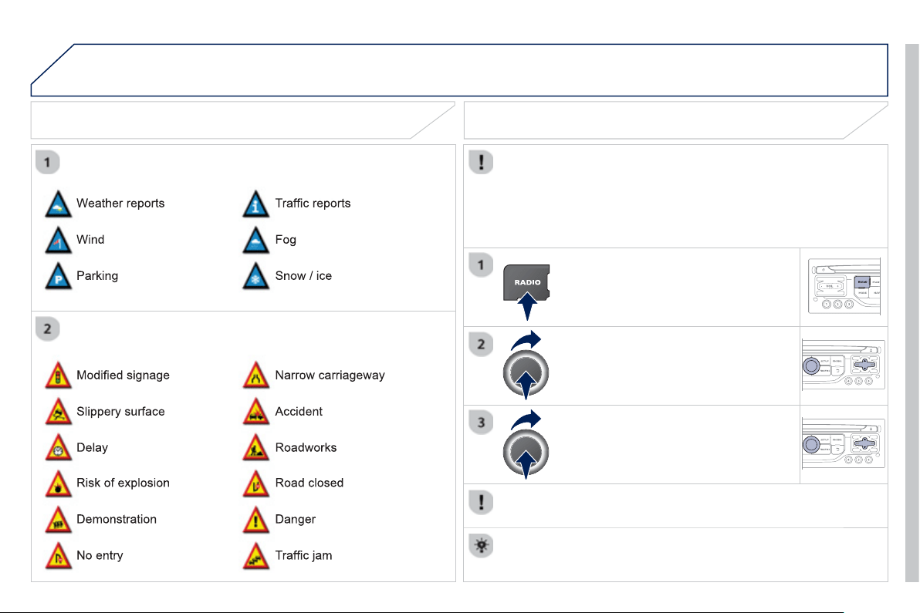
Task: Click the light bulb tip icon
Action: [x=481, y=546]
